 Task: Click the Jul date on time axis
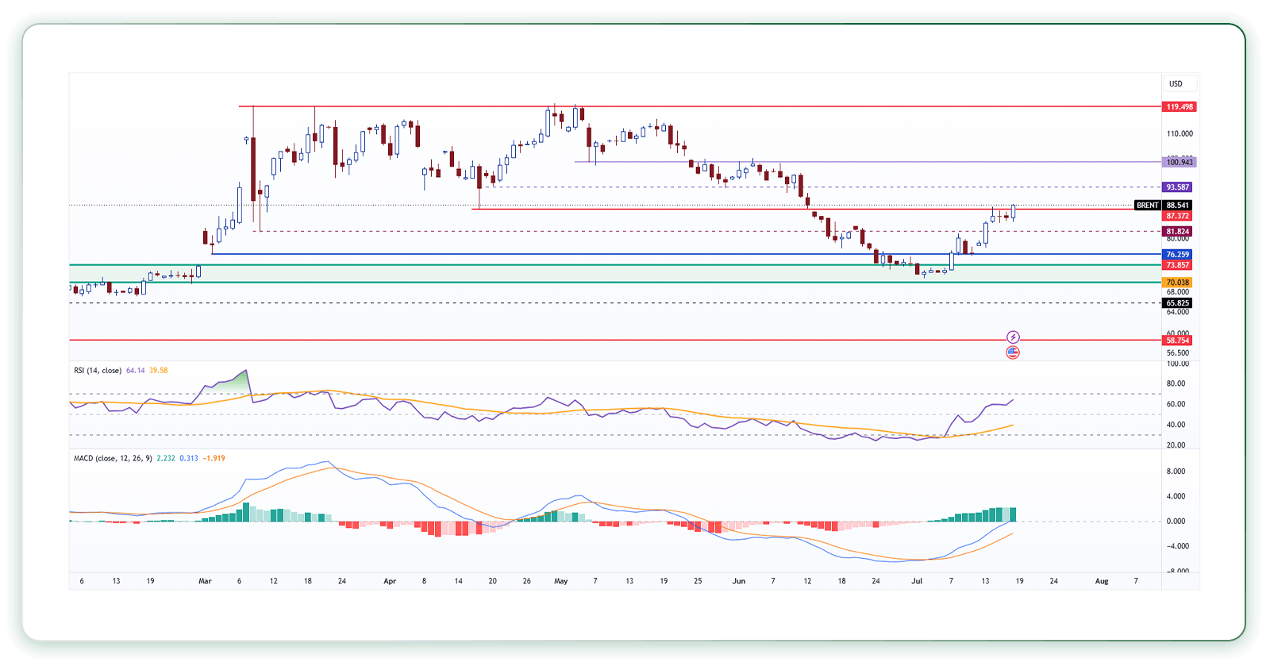[x=917, y=581]
